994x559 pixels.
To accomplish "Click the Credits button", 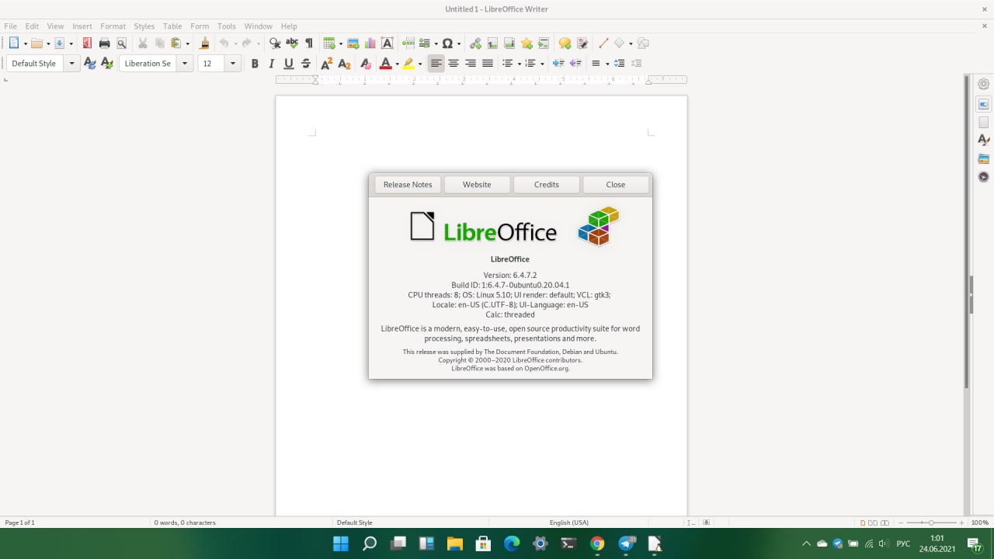I will click(x=547, y=185).
